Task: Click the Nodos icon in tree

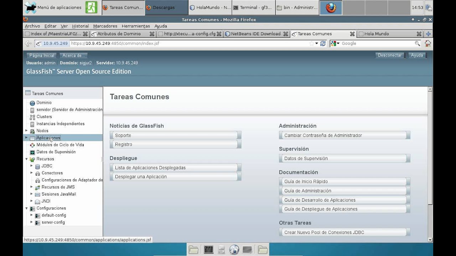Action: (x=32, y=131)
